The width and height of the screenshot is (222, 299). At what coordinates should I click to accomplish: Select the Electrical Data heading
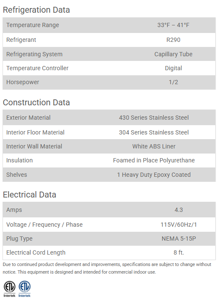coord(30,195)
